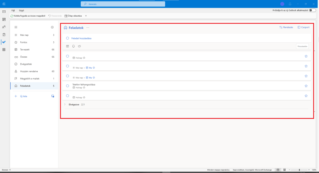Star the Telefon felhangosítása task
Viewport: 319px width, 173px height.
pos(306,86)
